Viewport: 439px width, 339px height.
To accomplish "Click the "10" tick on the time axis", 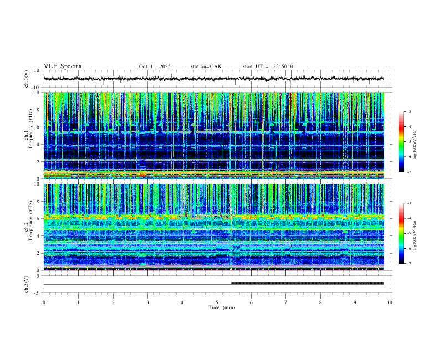I will [x=390, y=302].
